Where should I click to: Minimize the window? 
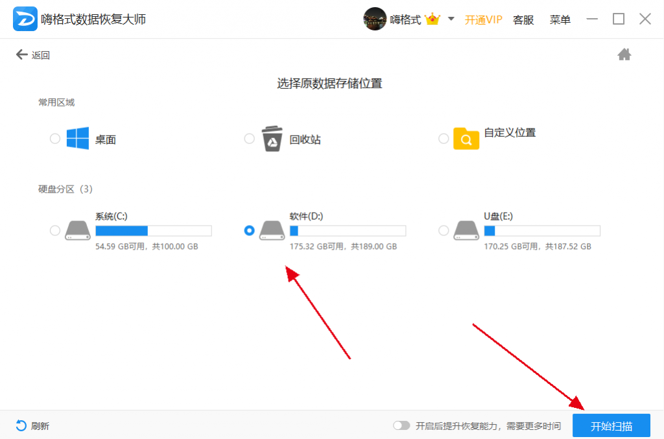point(592,19)
